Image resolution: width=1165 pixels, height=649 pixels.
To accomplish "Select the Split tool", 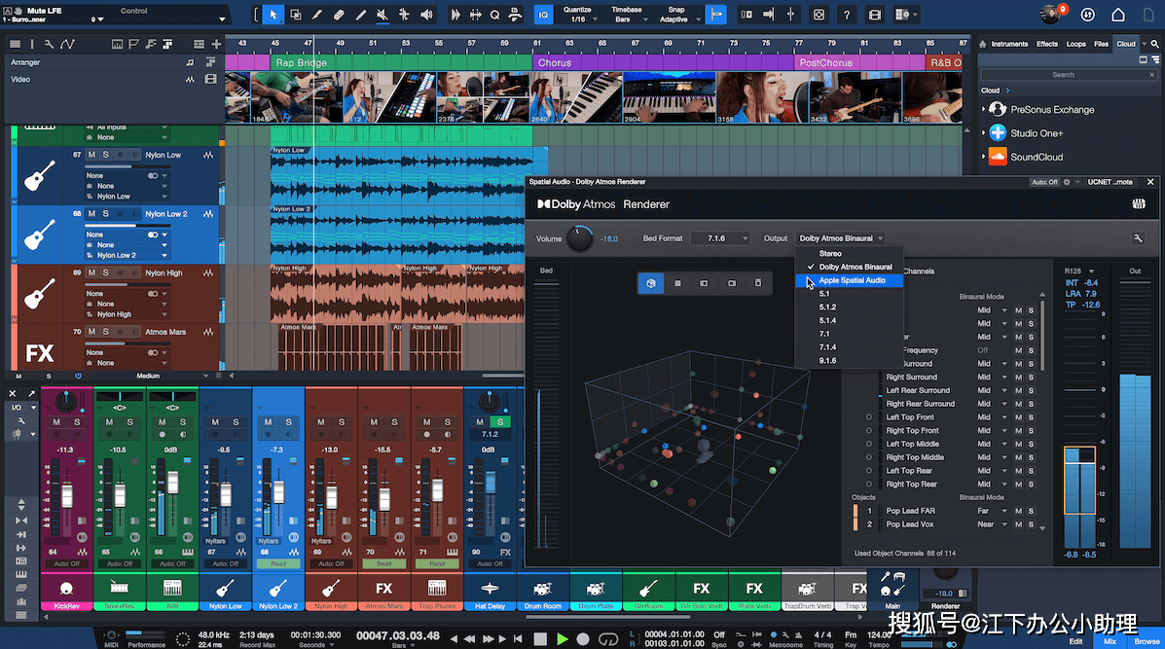I will 316,15.
